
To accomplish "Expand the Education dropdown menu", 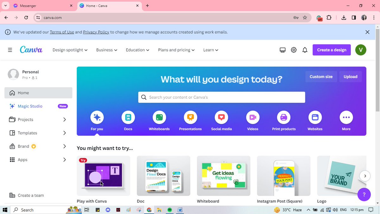I will coord(137,50).
